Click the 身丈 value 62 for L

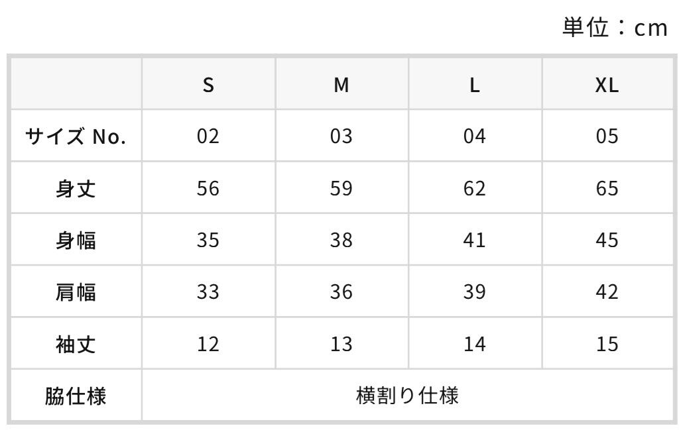pos(475,188)
